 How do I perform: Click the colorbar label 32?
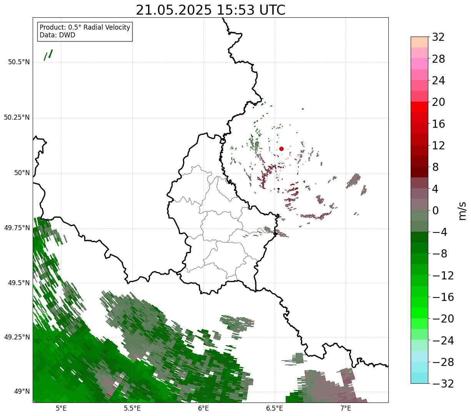click(438, 37)
